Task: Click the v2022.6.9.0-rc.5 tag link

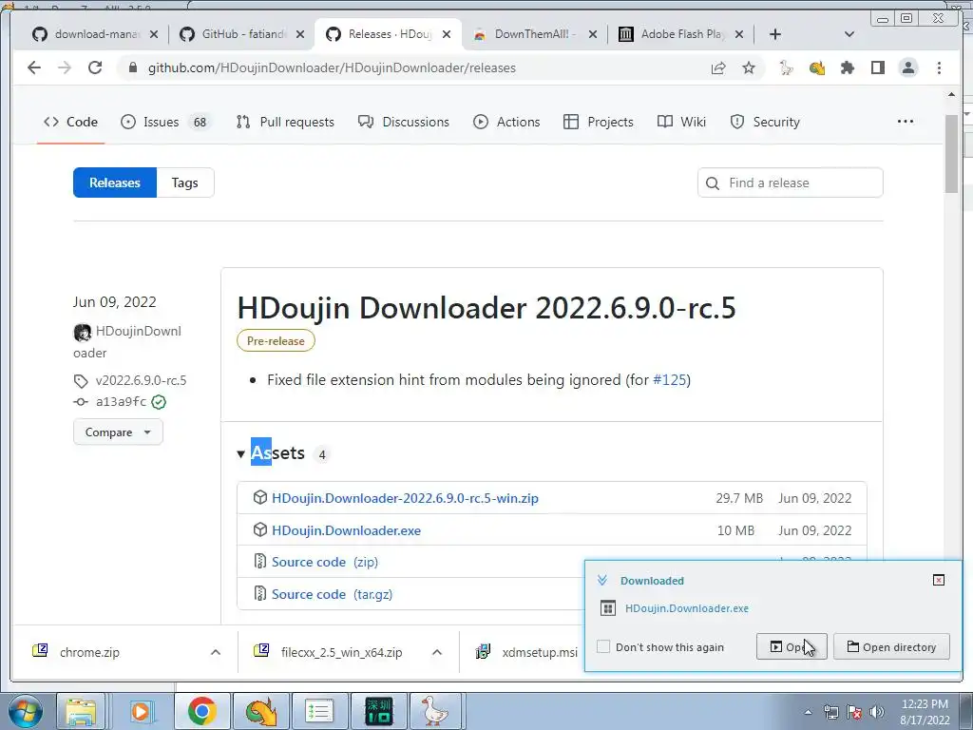Action: [141, 380]
